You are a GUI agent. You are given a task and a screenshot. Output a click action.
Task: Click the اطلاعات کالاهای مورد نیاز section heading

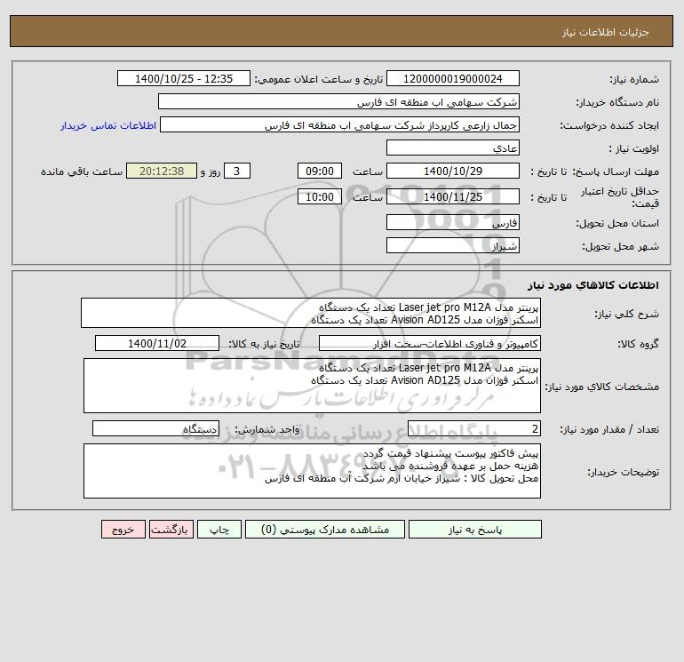593,285
